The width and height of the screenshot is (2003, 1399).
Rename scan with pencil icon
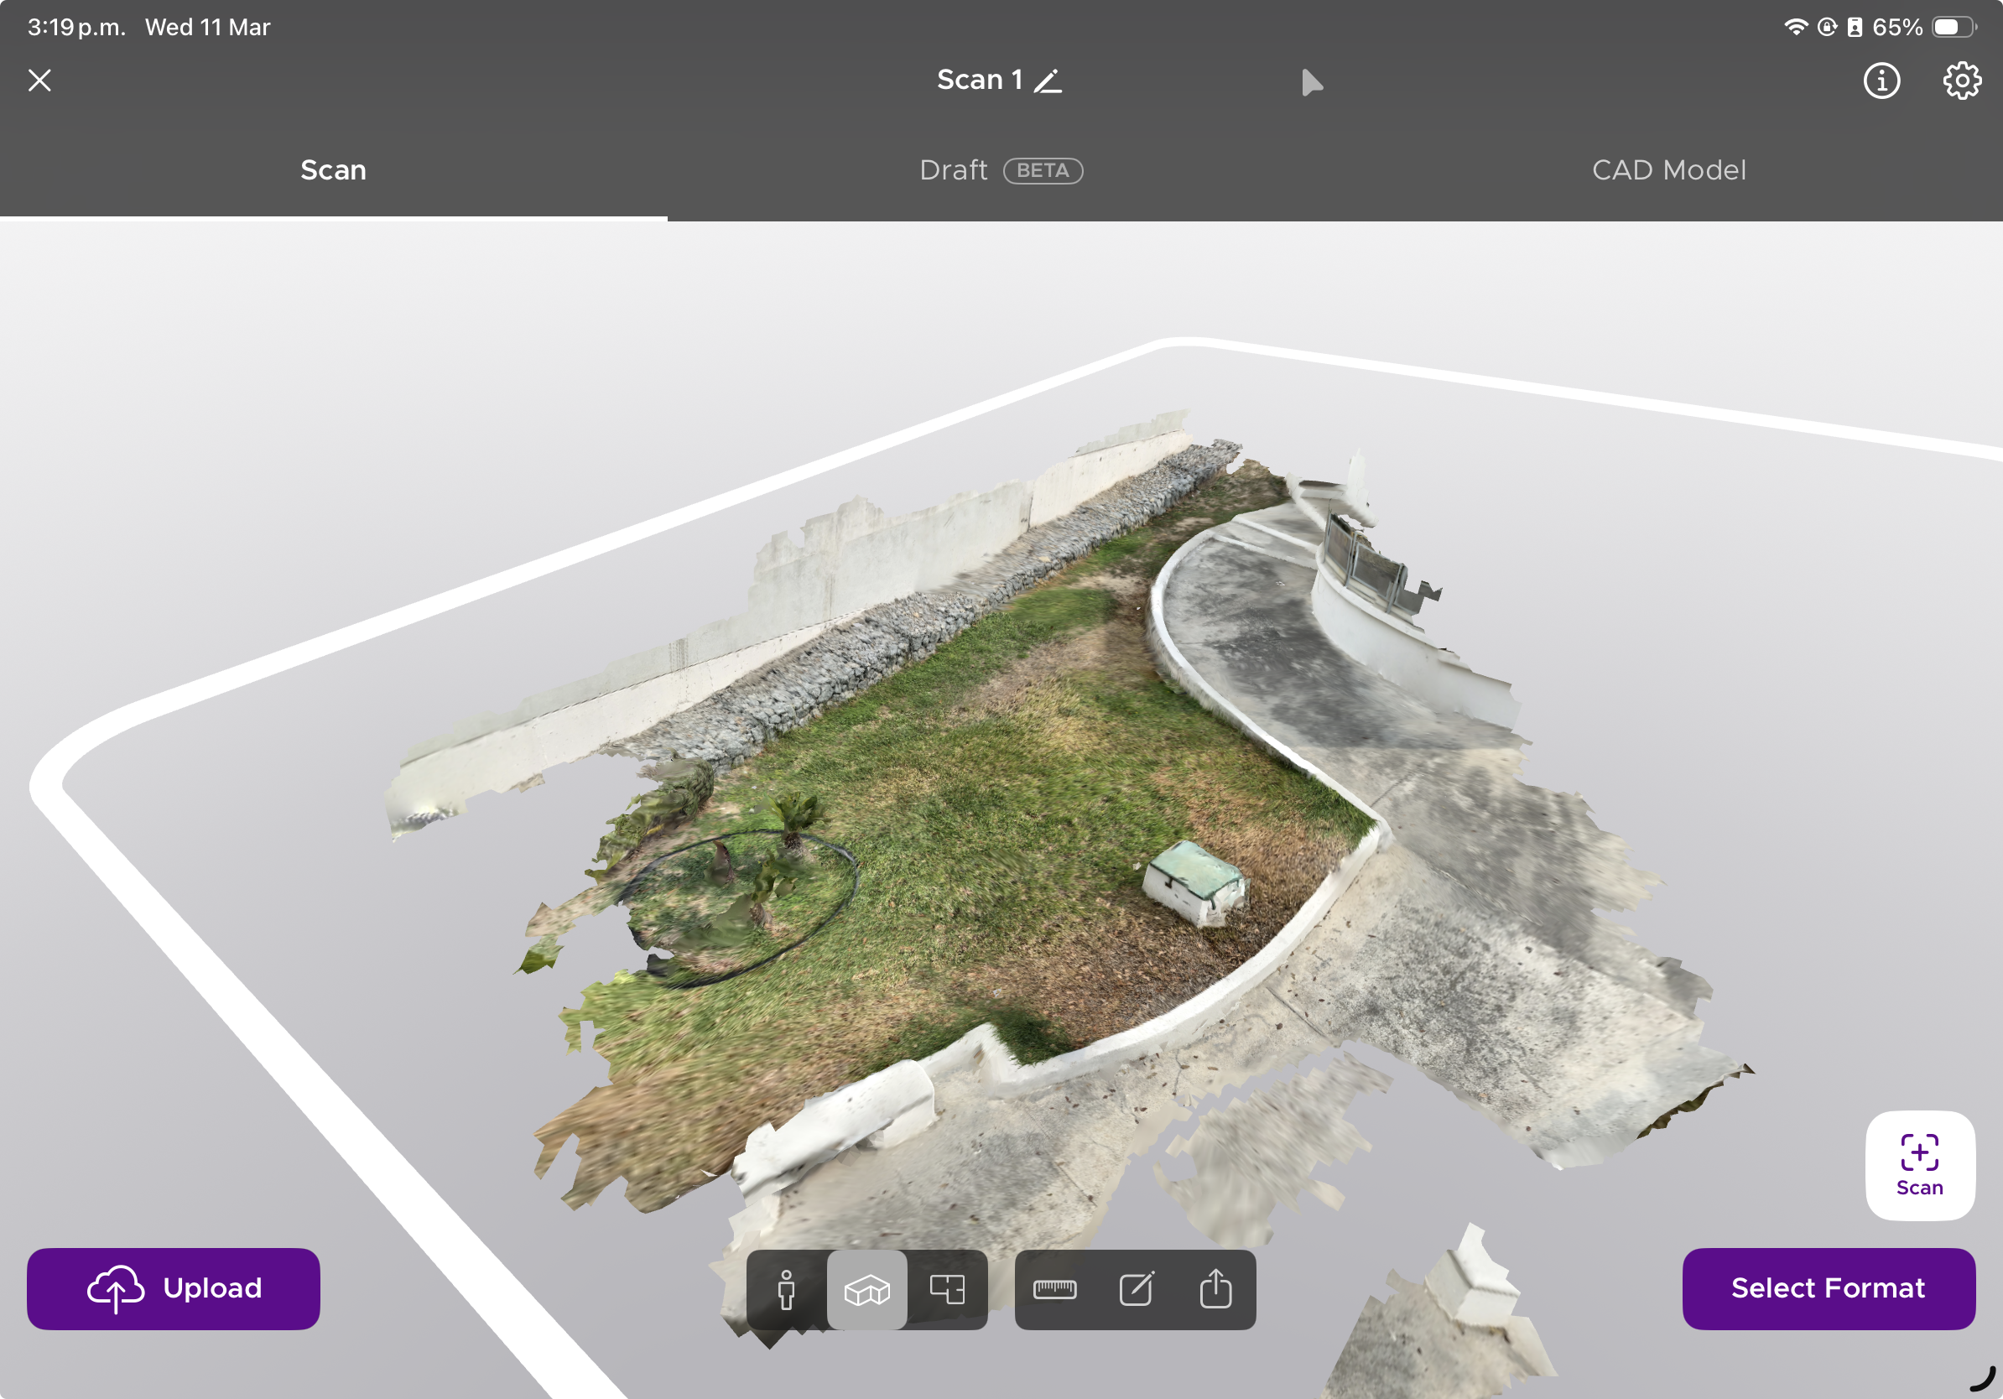point(1048,81)
